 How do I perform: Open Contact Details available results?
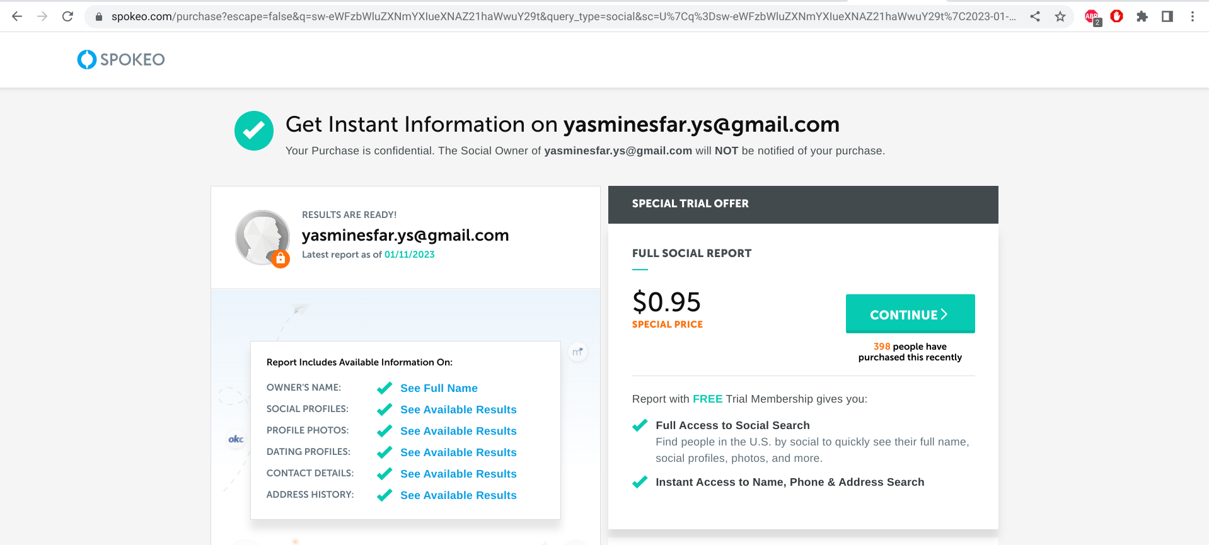pos(458,474)
